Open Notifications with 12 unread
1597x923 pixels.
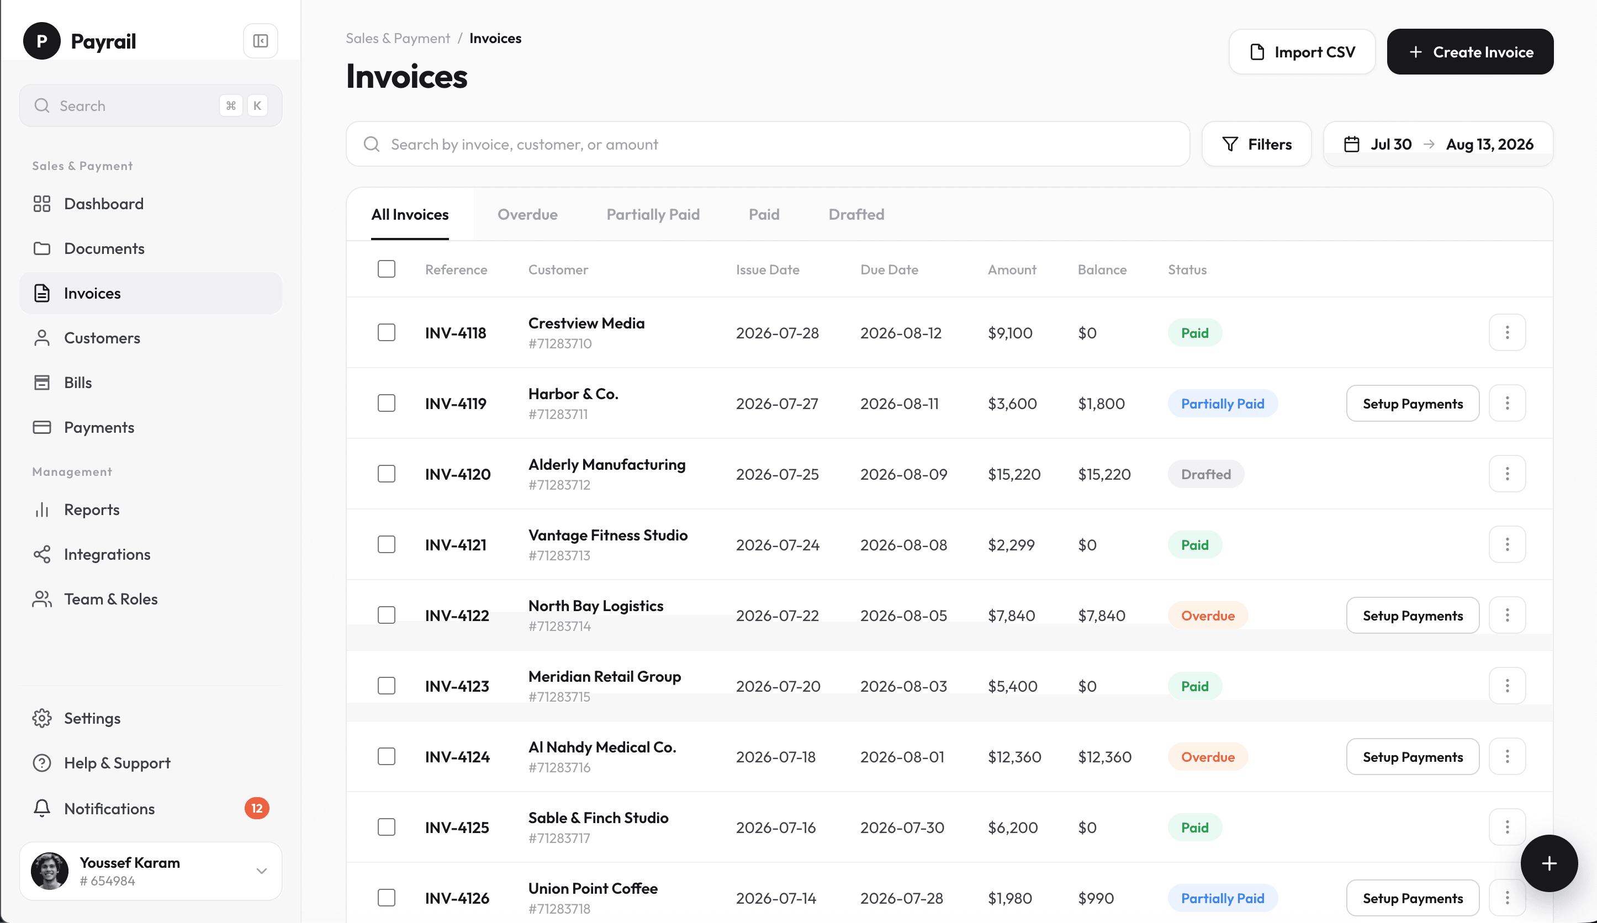click(x=151, y=808)
